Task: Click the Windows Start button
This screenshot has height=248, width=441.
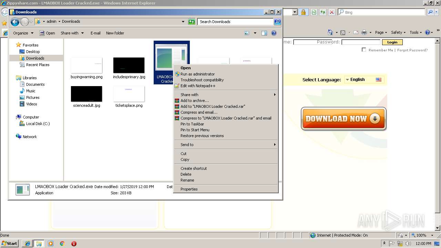Action: [x=9, y=244]
